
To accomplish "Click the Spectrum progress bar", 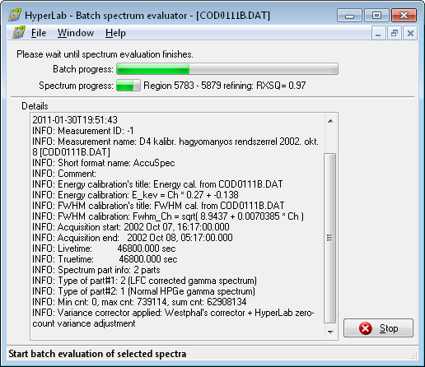I will [128, 86].
